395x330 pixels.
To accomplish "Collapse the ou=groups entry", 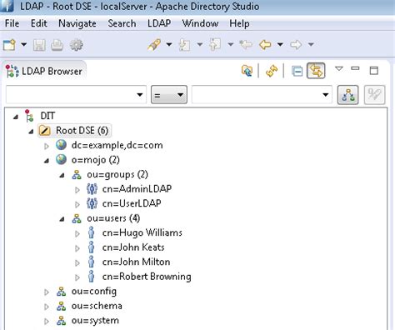I will 62,175.
